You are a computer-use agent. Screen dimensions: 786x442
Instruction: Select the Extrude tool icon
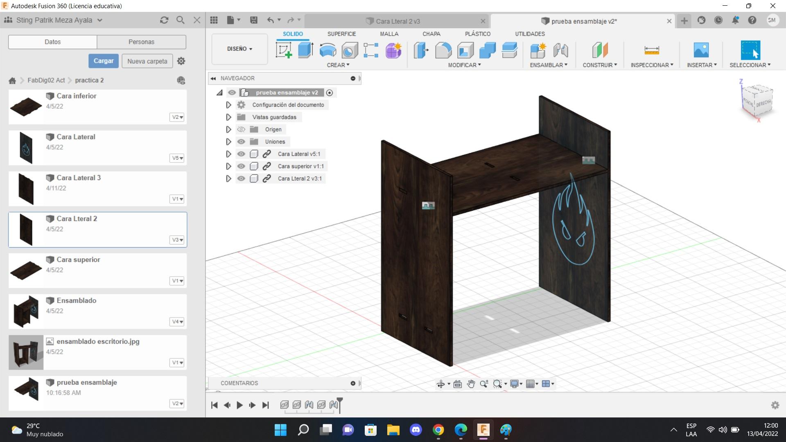(x=305, y=50)
